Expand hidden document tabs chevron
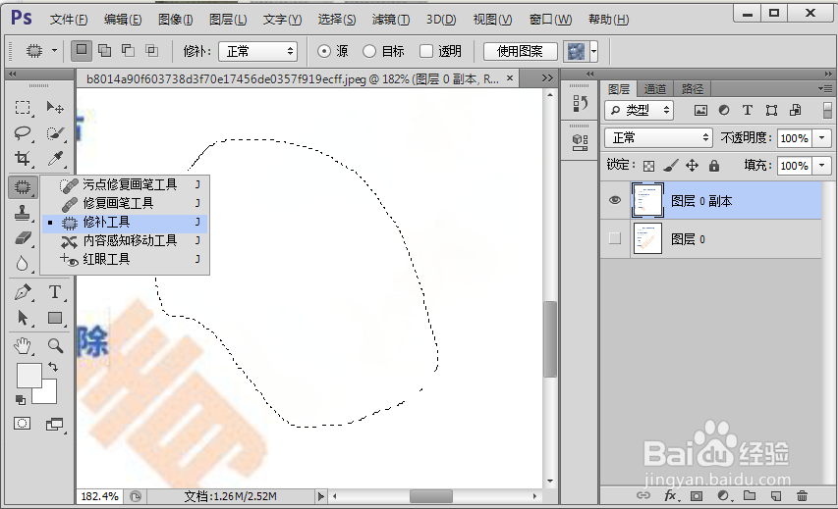Screen dimensions: 838x509 click(547, 78)
